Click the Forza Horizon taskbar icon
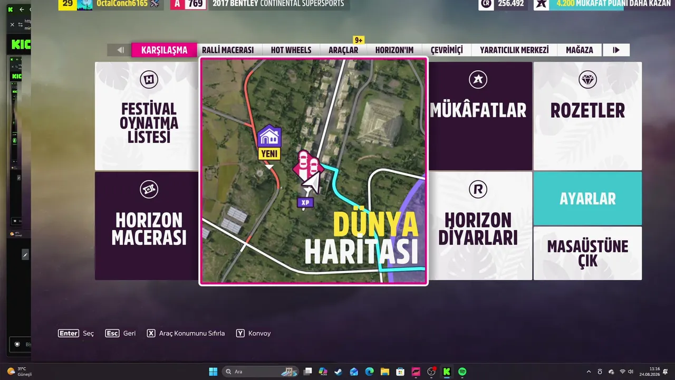This screenshot has height=380, width=675. (x=416, y=372)
